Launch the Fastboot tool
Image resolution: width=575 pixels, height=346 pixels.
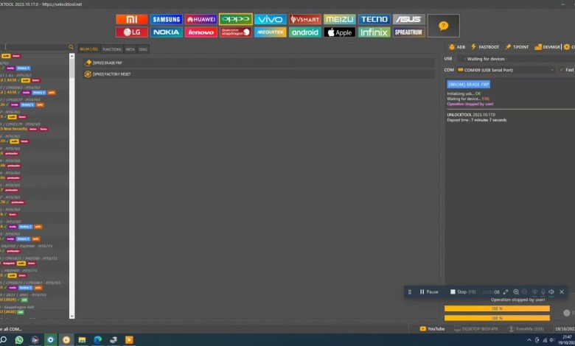click(x=484, y=46)
